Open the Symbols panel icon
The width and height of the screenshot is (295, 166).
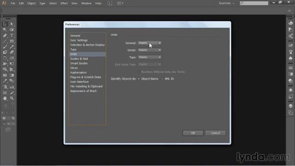coord(290,58)
